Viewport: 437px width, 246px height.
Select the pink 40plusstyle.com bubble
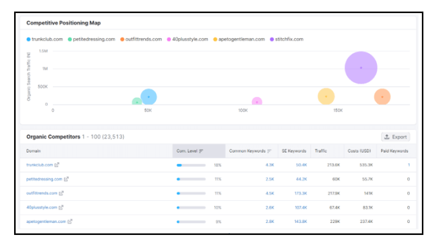click(x=257, y=101)
